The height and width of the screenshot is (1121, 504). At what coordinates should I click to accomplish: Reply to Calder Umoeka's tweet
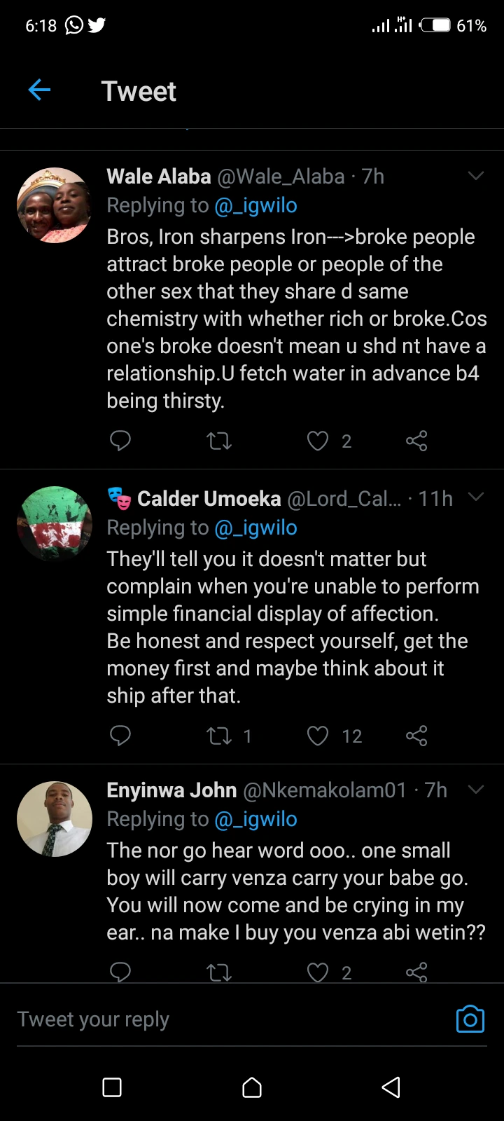click(x=120, y=736)
